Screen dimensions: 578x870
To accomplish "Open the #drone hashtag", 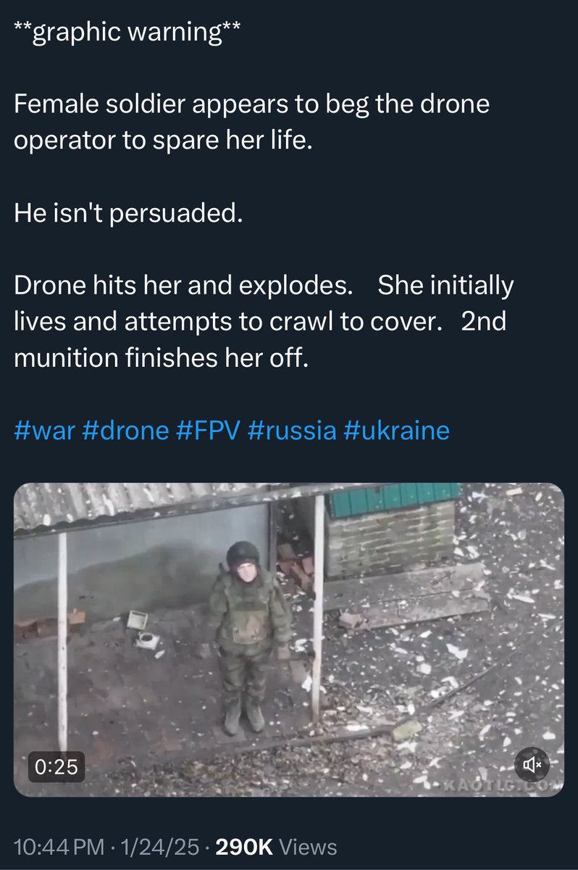I will [123, 431].
